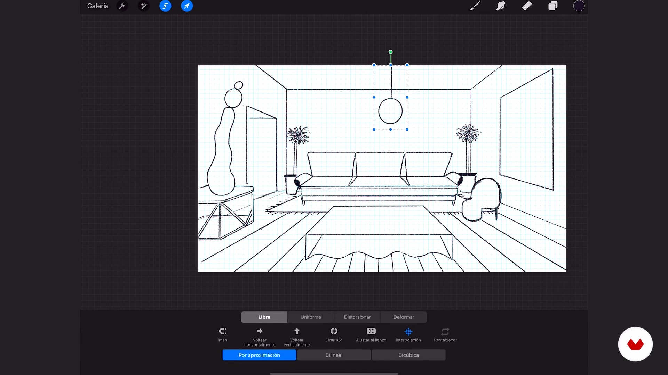This screenshot has width=668, height=375.
Task: Open the Actions wrench menu
Action: tap(122, 6)
